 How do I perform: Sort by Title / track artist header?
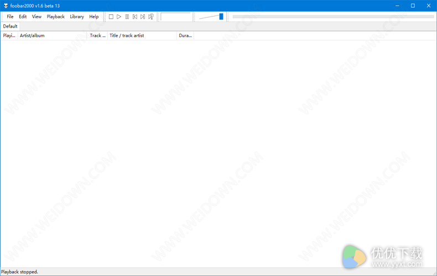point(142,36)
